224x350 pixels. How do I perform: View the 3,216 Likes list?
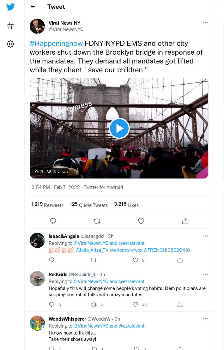click(126, 204)
